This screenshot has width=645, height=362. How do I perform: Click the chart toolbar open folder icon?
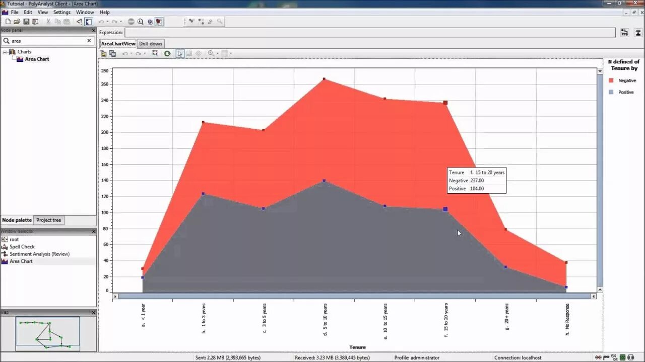(104, 53)
